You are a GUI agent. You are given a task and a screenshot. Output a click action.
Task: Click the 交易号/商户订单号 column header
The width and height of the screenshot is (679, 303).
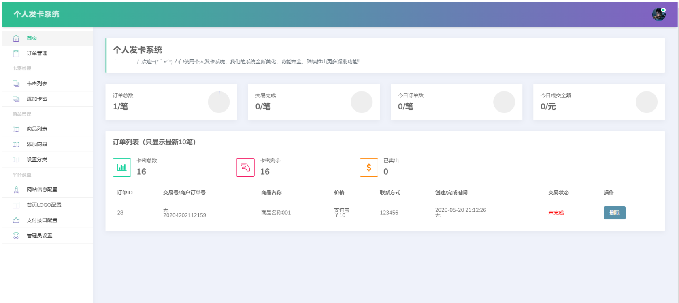pos(184,193)
